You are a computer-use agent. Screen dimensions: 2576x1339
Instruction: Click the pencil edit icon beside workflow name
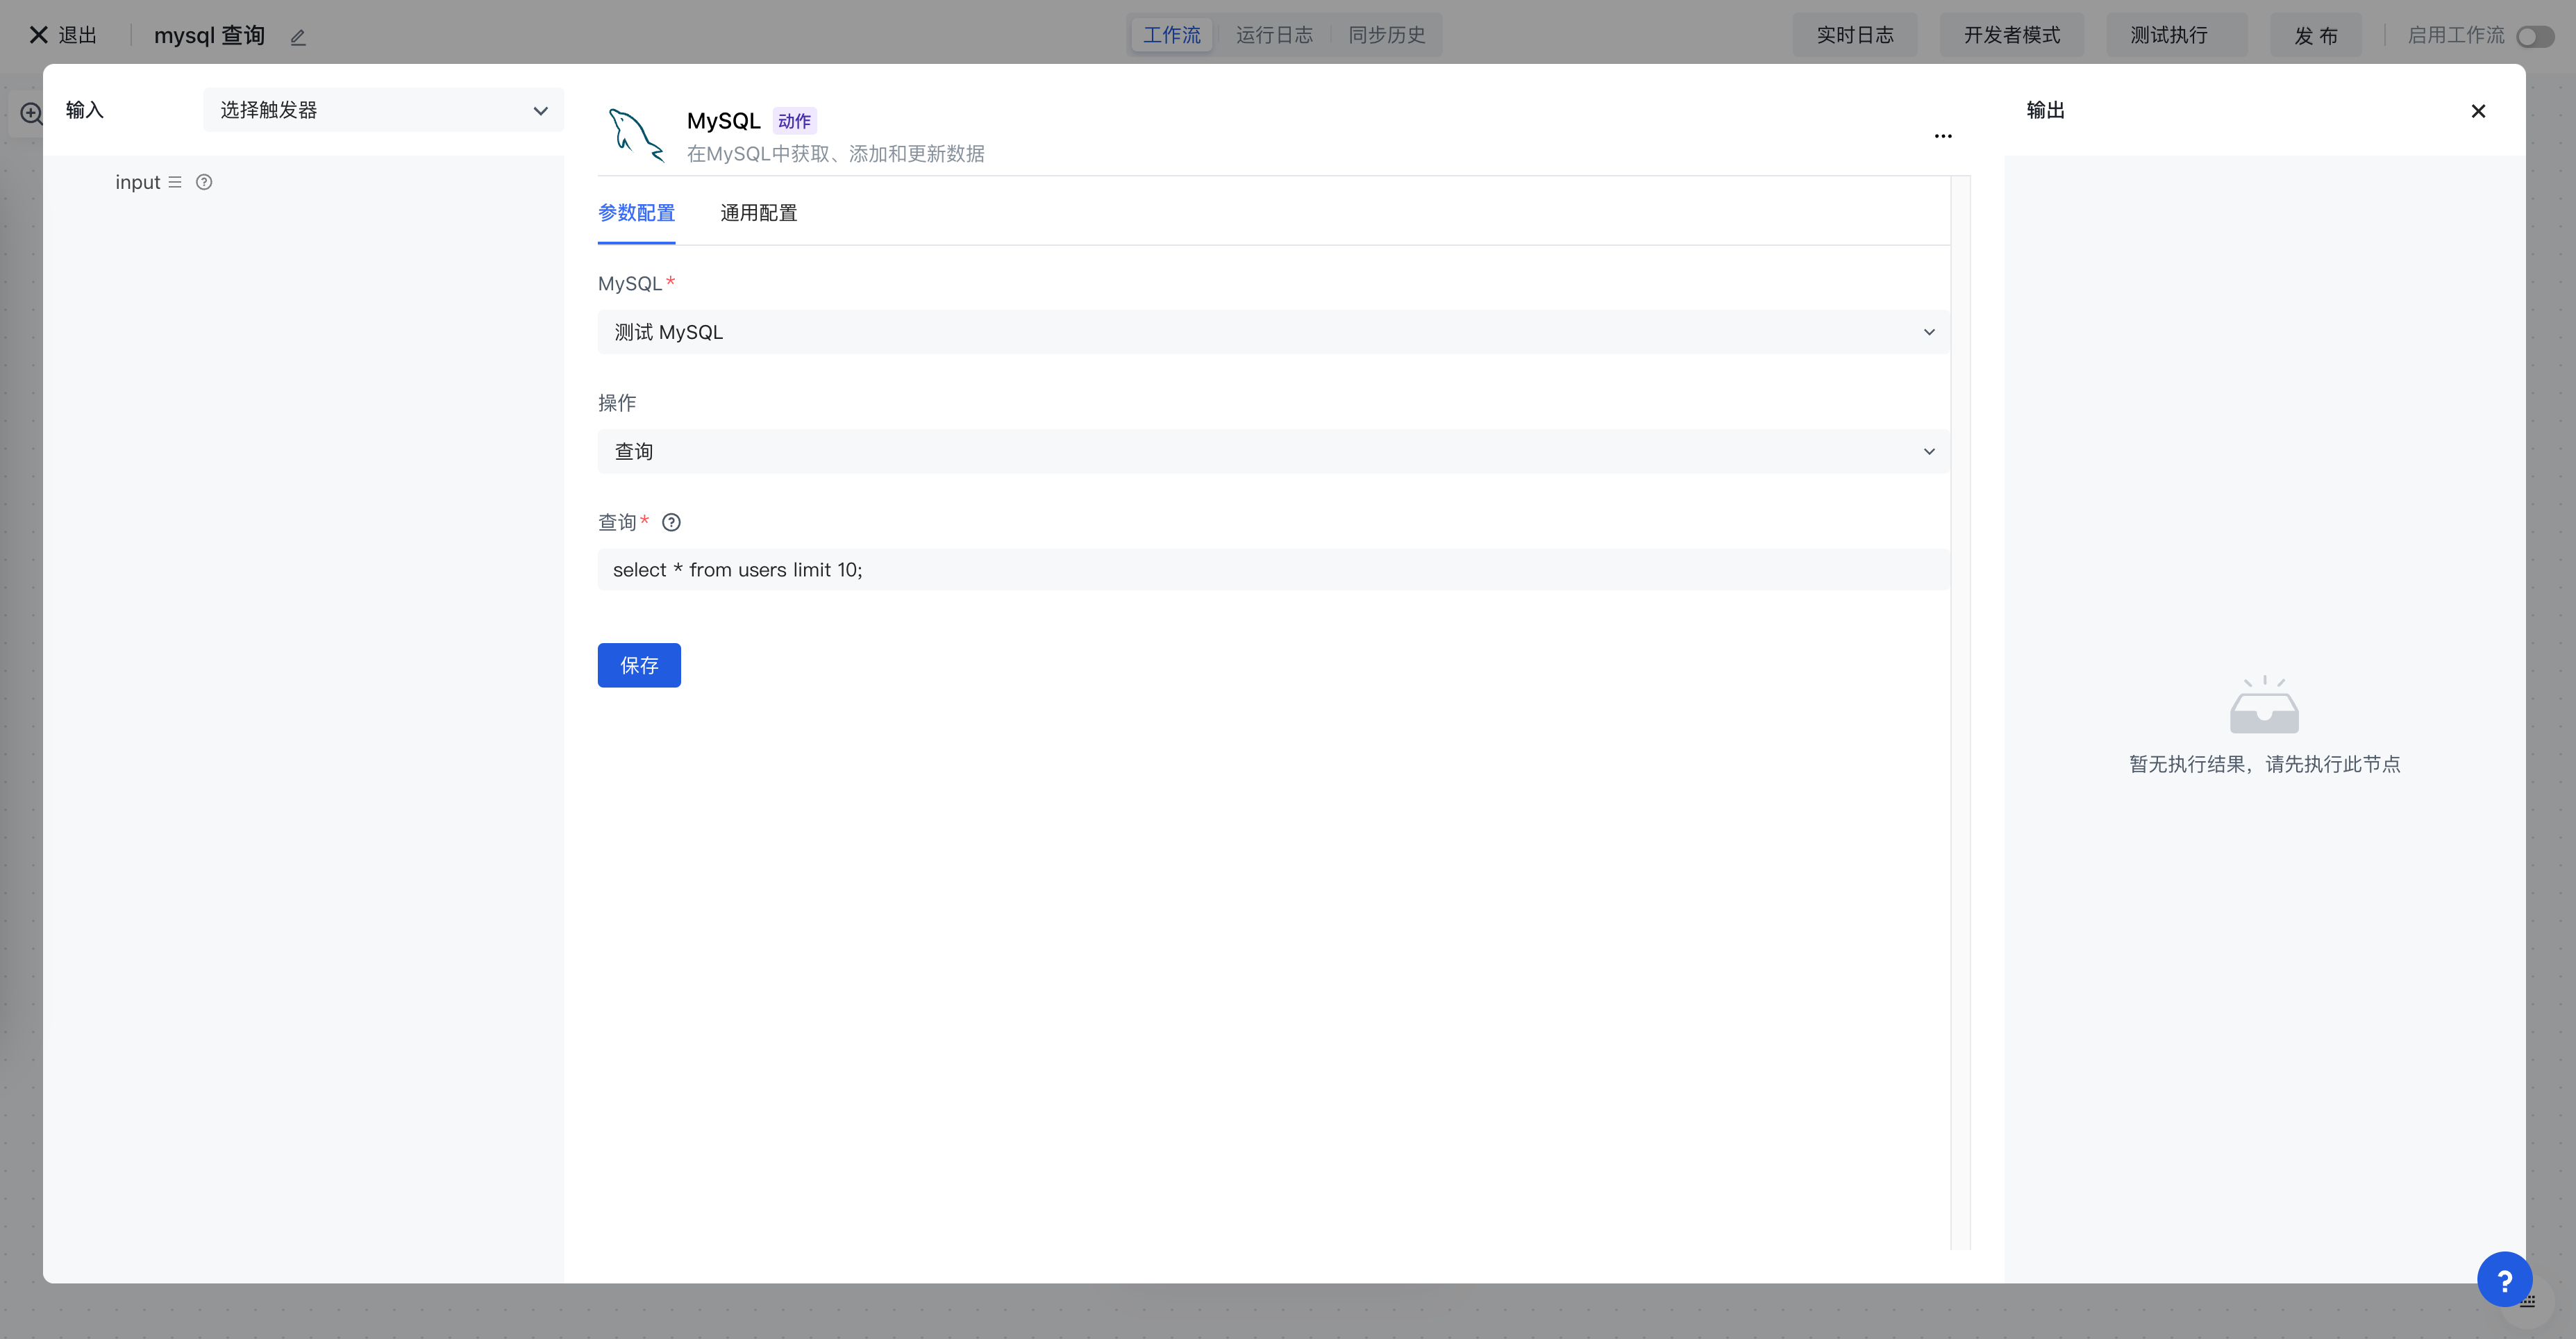[298, 37]
